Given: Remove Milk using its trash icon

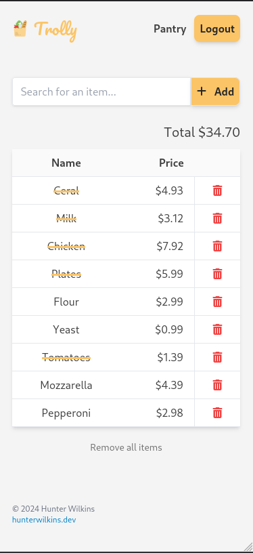Looking at the screenshot, I should coord(217,218).
